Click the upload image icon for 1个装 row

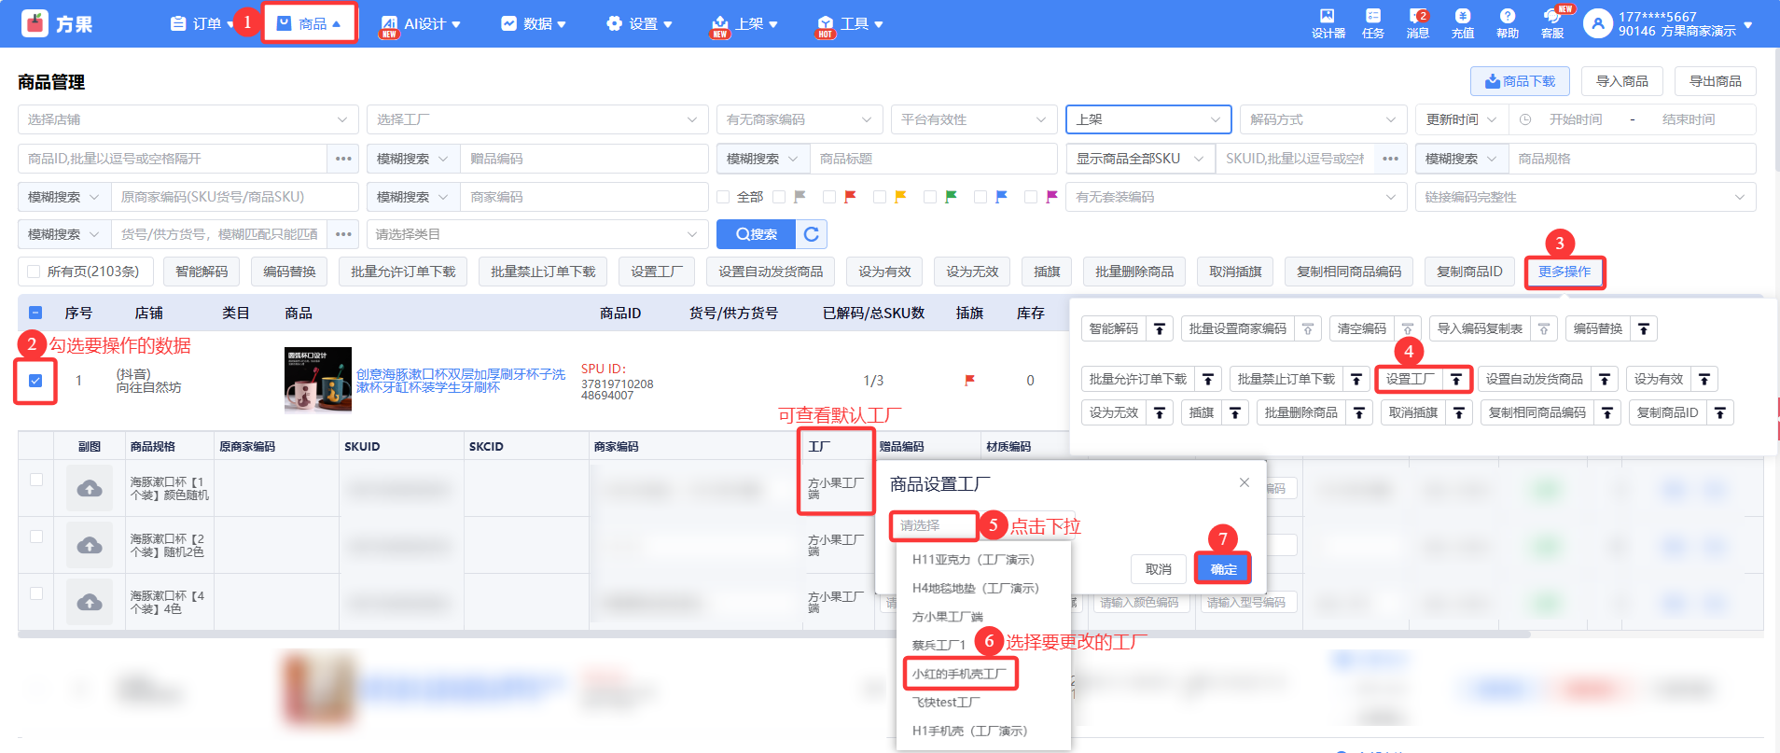[90, 488]
